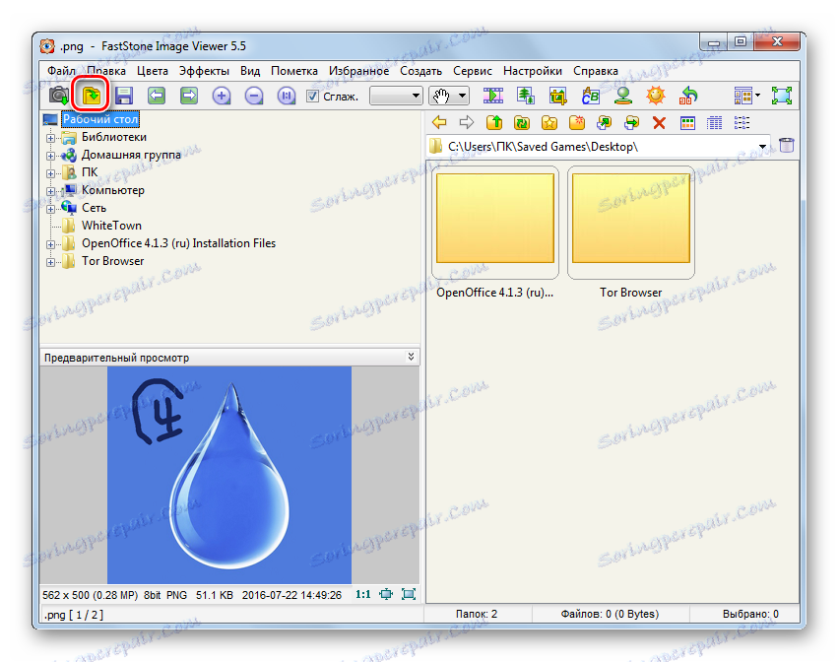
Task: Zoom out with the minus icon
Action: [254, 96]
